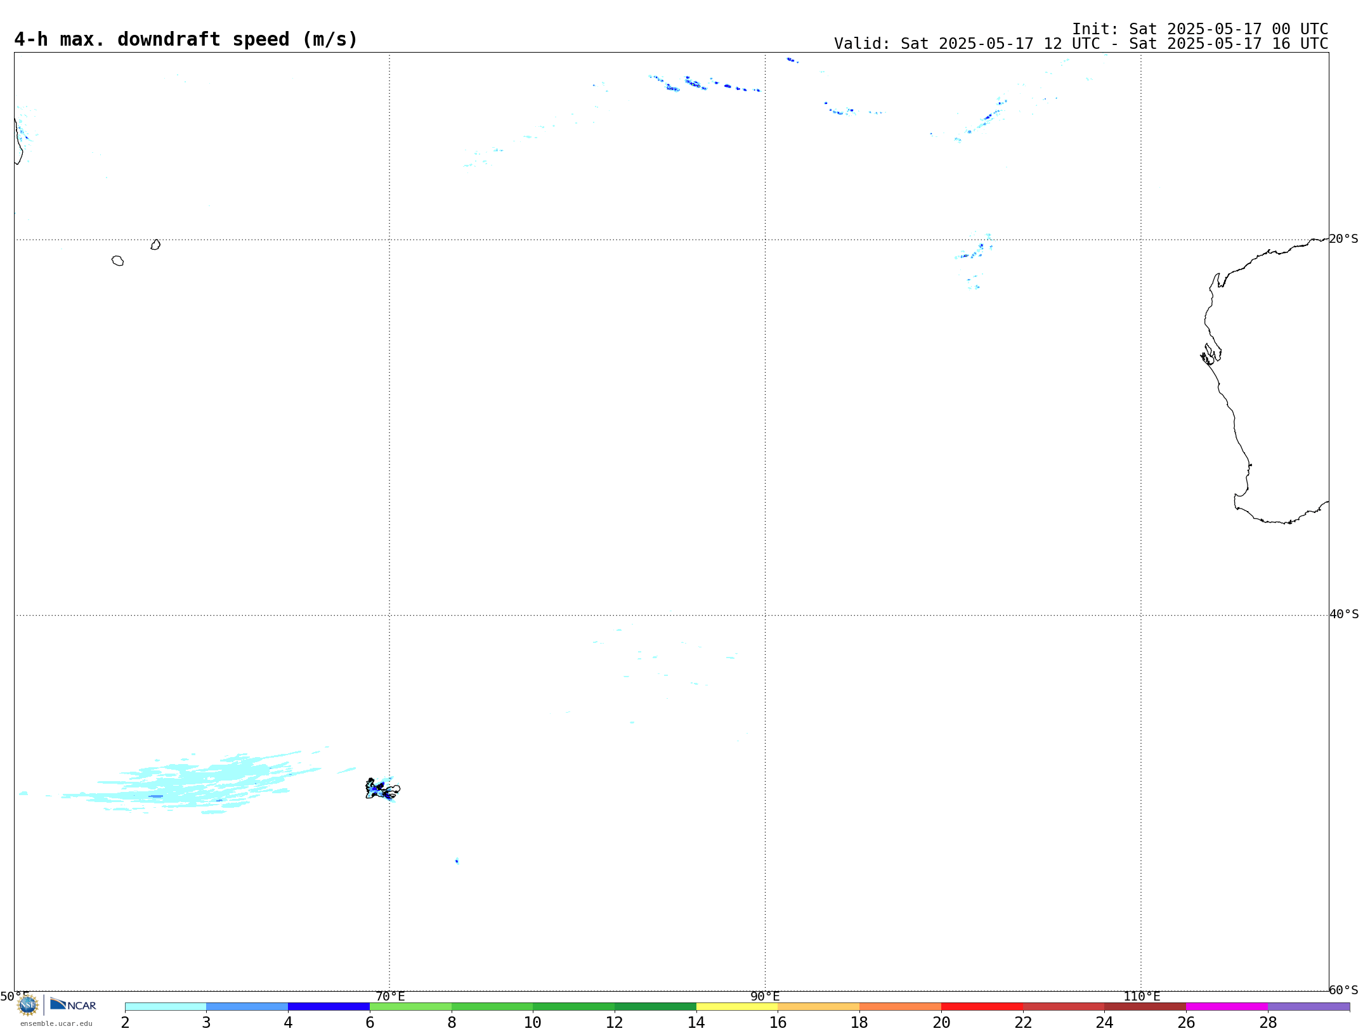Click the light cyan 2–3 m/s swatch
The height and width of the screenshot is (1031, 1370).
pos(166,1007)
